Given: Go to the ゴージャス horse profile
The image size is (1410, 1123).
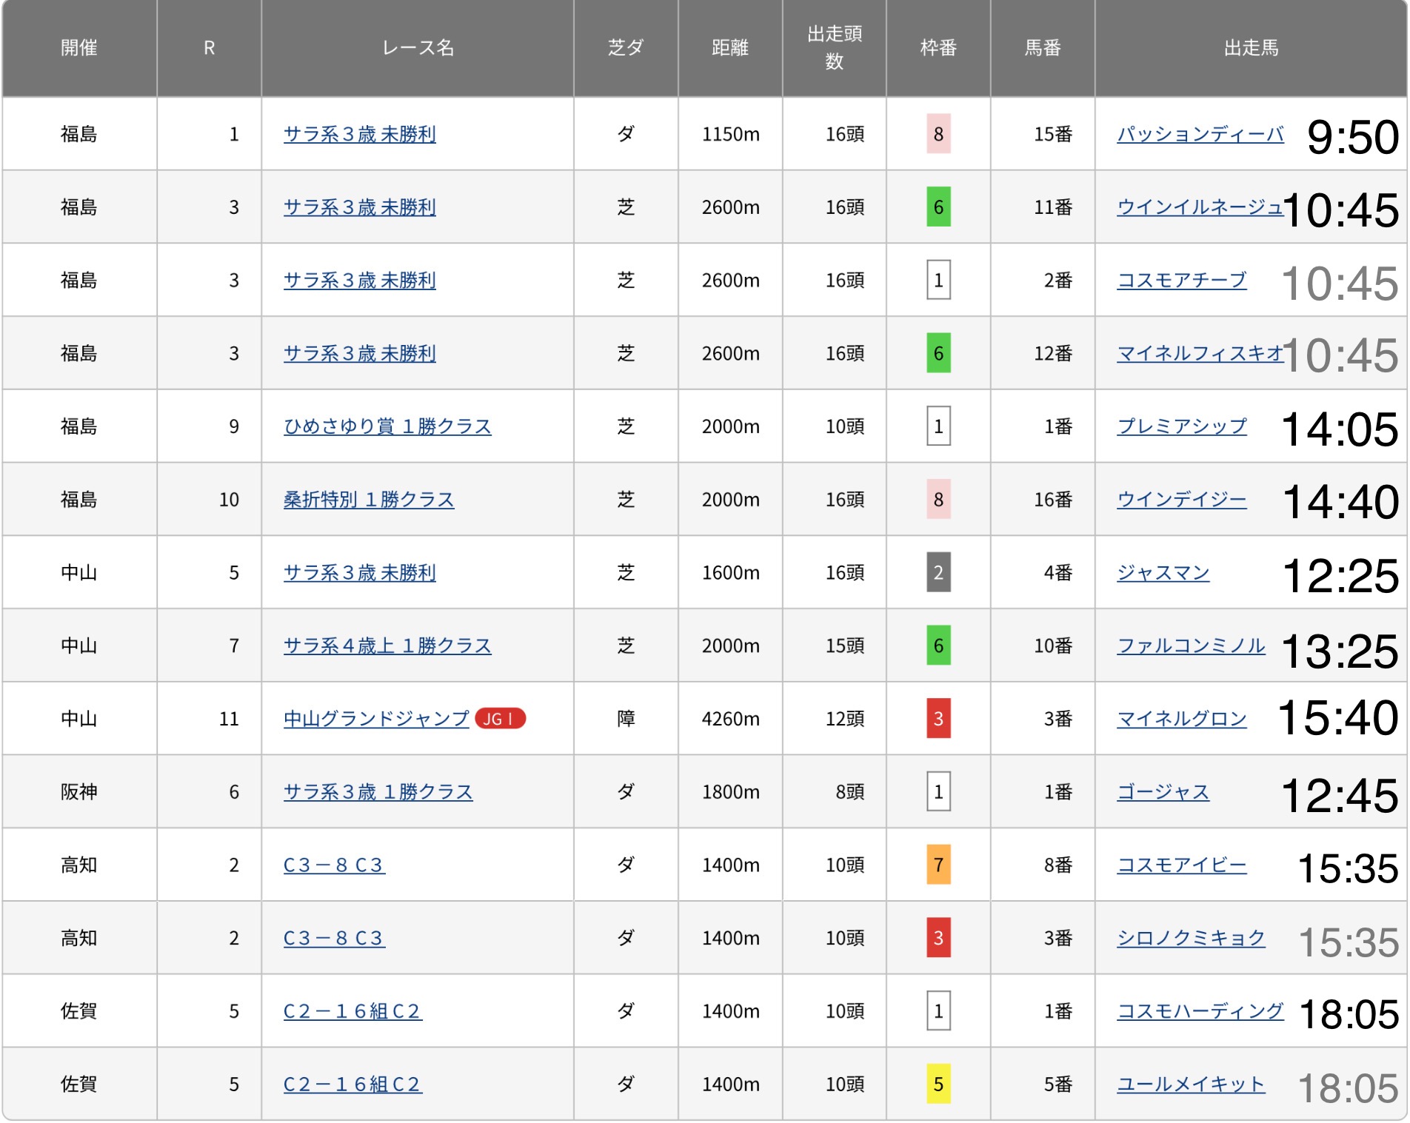Looking at the screenshot, I should 1163,792.
